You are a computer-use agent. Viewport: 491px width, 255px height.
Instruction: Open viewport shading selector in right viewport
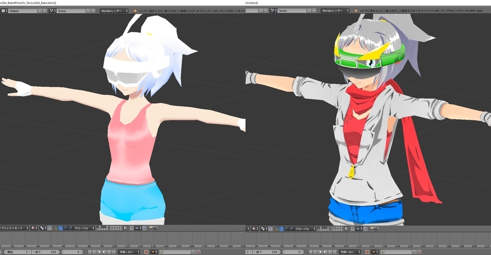pos(254,229)
